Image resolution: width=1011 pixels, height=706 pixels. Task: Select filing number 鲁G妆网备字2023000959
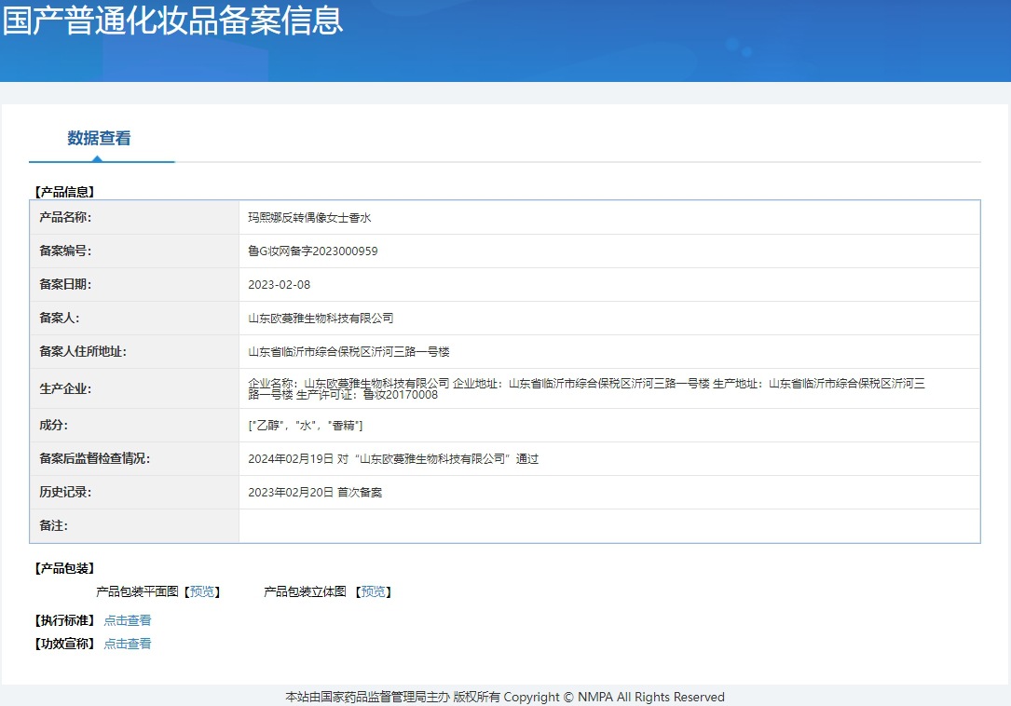pyautogui.click(x=313, y=251)
